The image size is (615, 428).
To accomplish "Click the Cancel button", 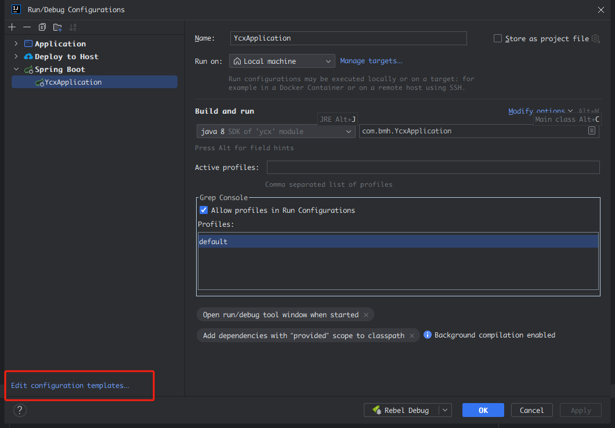I will [x=532, y=410].
